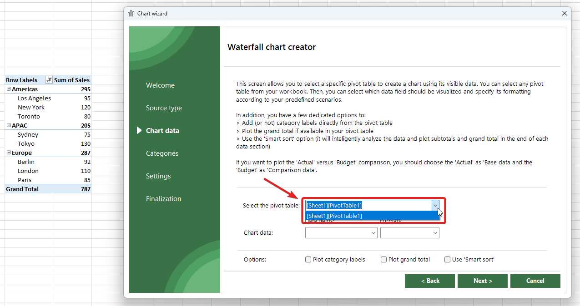Open the Row Labels filter button
The width and height of the screenshot is (580, 306).
(49, 80)
